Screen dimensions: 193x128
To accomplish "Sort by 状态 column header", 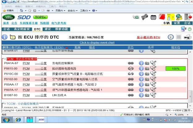I will pos(131,47).
